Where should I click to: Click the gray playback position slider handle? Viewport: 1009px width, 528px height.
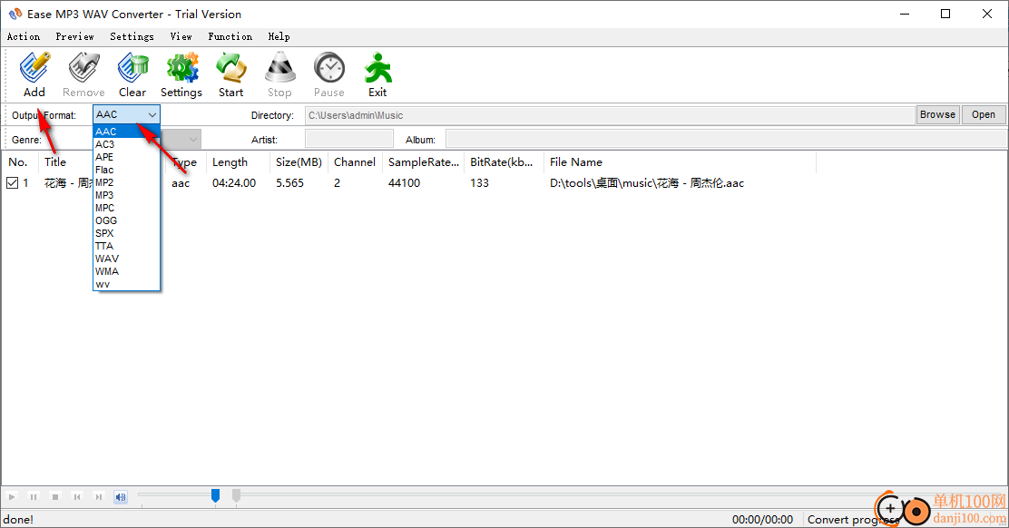pyautogui.click(x=236, y=495)
